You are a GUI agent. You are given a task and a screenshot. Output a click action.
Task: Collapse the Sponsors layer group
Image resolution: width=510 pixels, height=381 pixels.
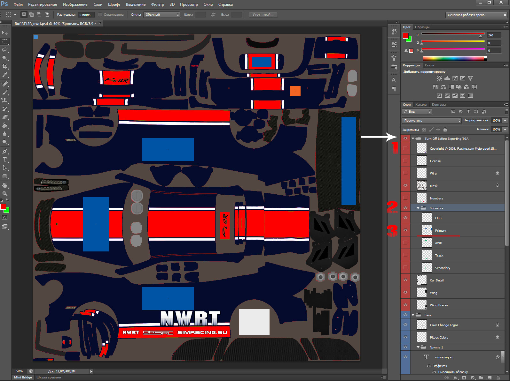(x=418, y=208)
